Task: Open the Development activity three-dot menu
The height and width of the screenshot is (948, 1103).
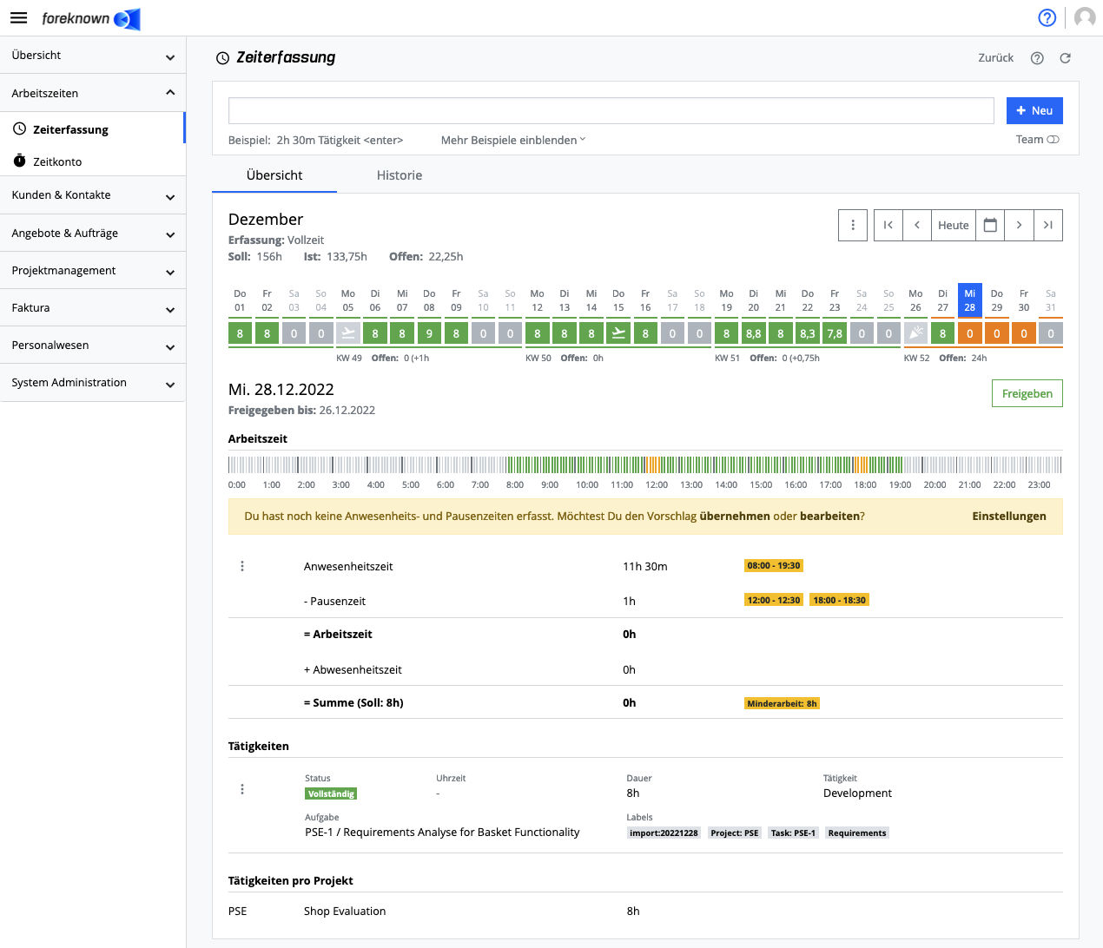Action: [242, 789]
